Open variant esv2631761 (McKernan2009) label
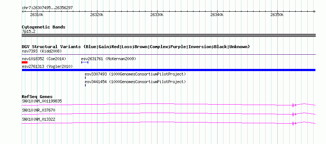This screenshot has height=144, width=326. coord(108,59)
